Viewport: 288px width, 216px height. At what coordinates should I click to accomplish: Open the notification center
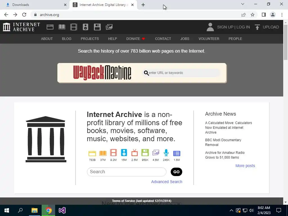click(x=279, y=210)
